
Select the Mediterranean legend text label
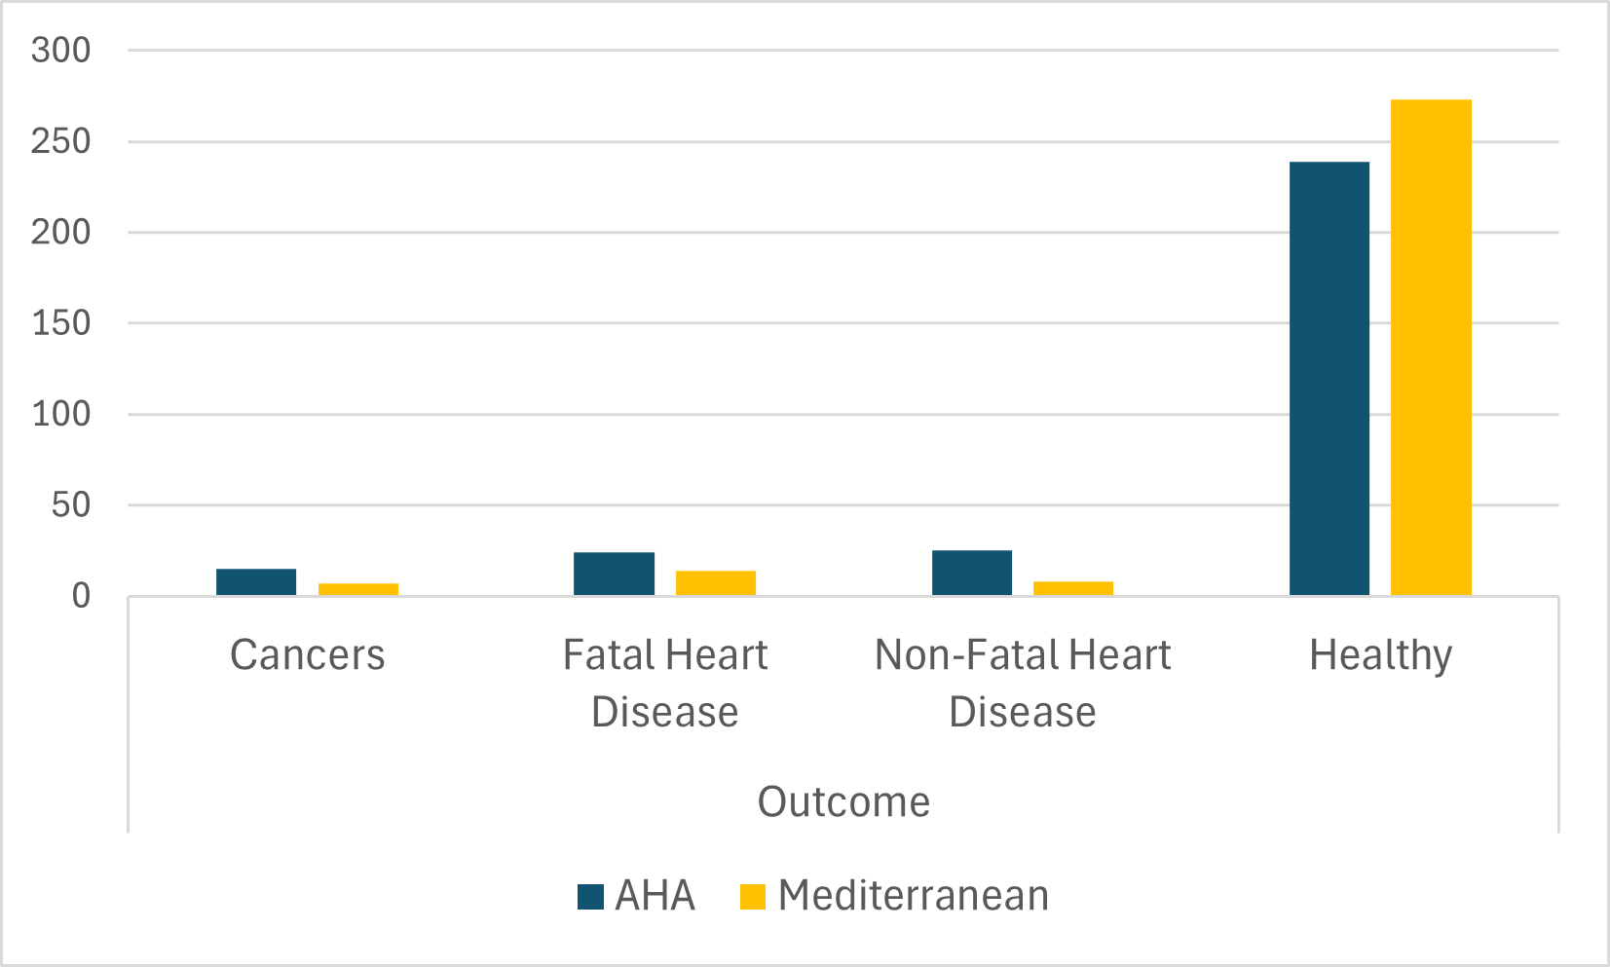[x=913, y=896]
